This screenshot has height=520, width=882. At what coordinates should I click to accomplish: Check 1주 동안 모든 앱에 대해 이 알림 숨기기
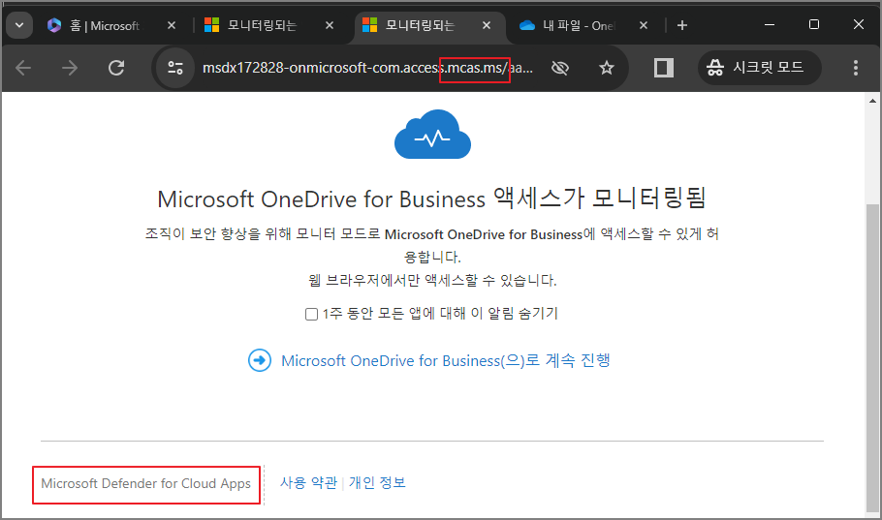tap(312, 314)
